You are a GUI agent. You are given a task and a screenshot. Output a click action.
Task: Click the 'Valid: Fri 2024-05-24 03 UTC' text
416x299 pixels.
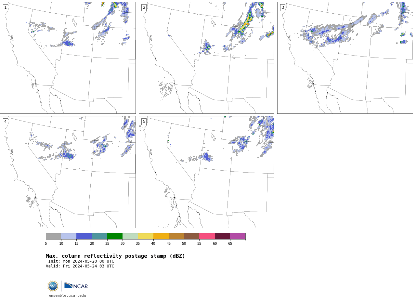tap(80, 266)
